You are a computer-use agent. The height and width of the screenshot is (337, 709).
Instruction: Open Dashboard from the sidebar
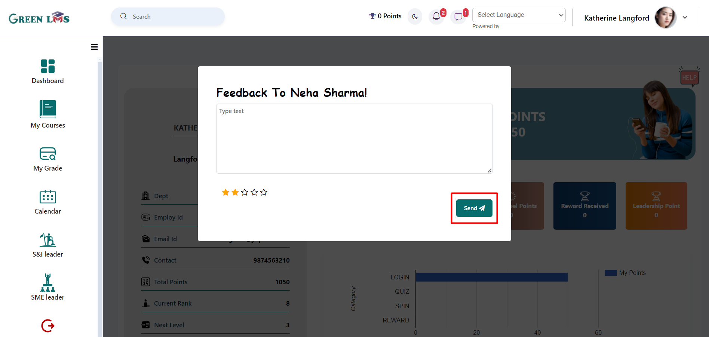48,71
